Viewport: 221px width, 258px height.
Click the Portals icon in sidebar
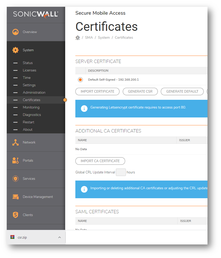coord(15,160)
